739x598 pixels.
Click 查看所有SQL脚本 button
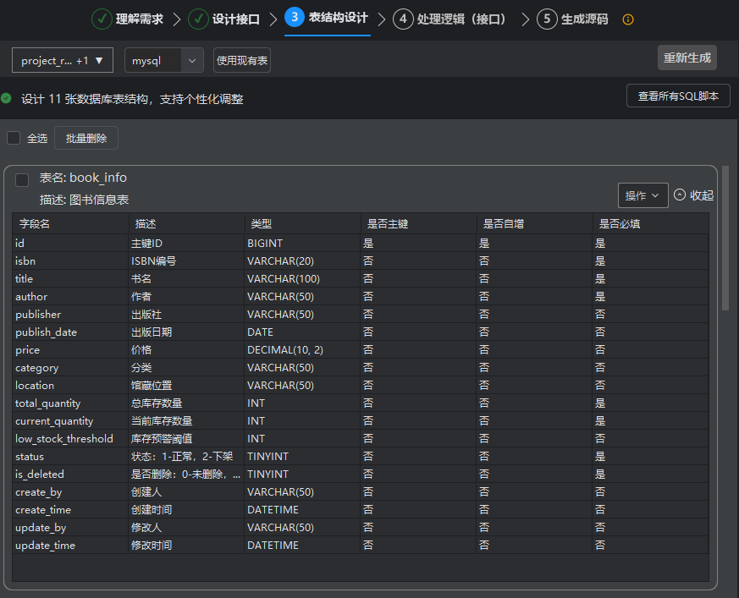(678, 96)
